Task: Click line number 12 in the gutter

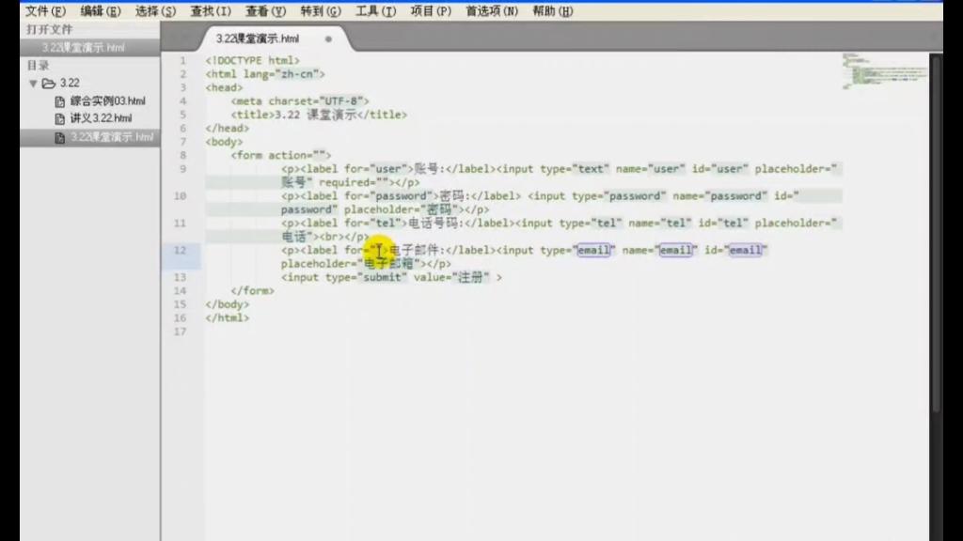Action: click(180, 250)
